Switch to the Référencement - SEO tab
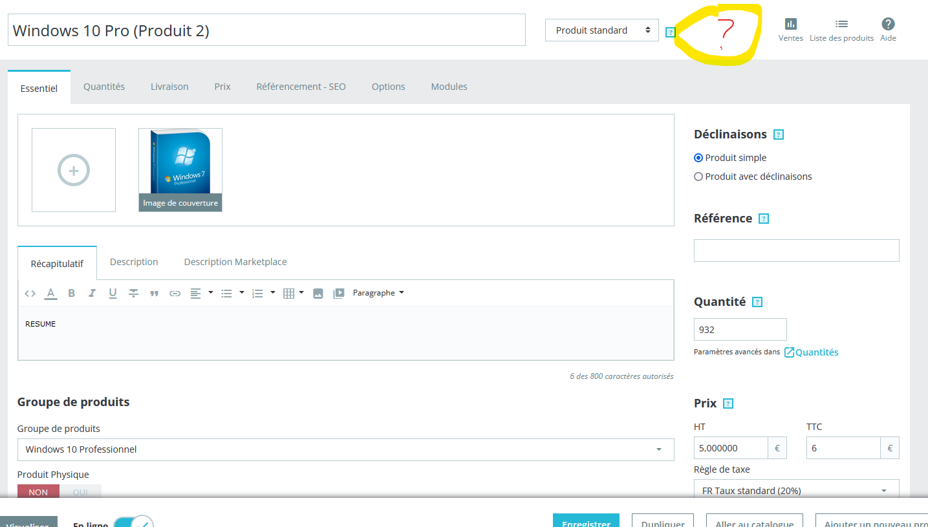Image resolution: width=928 pixels, height=527 pixels. [301, 87]
